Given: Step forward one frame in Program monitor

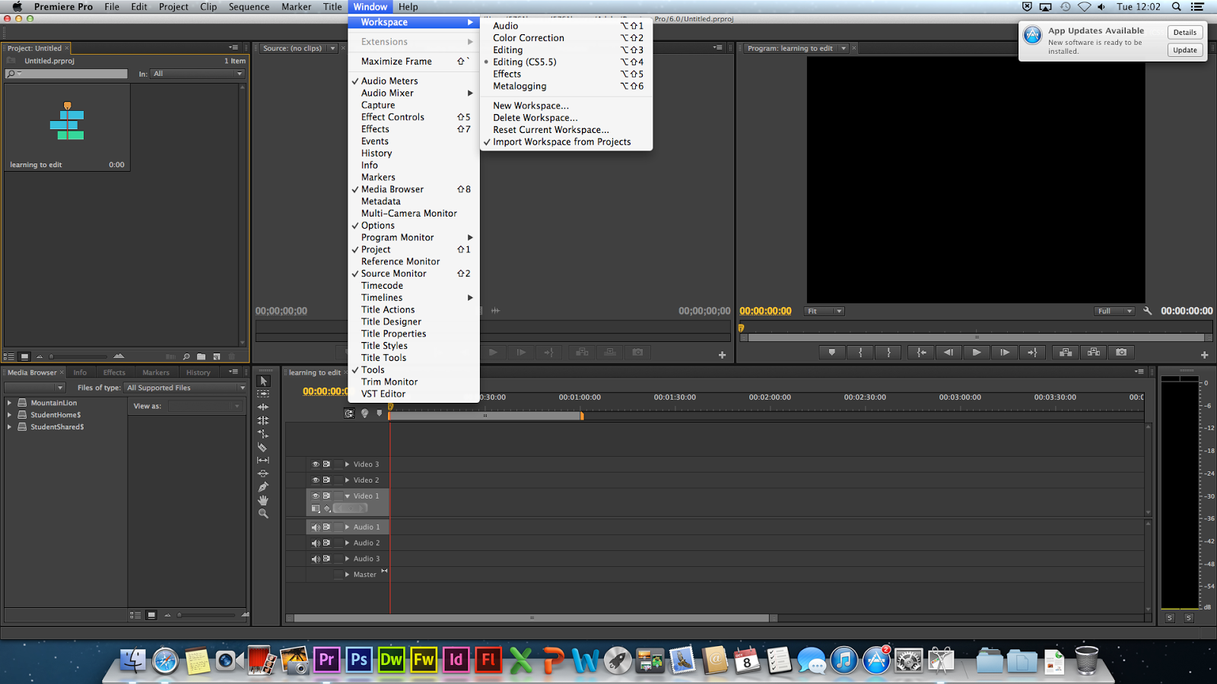Looking at the screenshot, I should (x=1005, y=353).
